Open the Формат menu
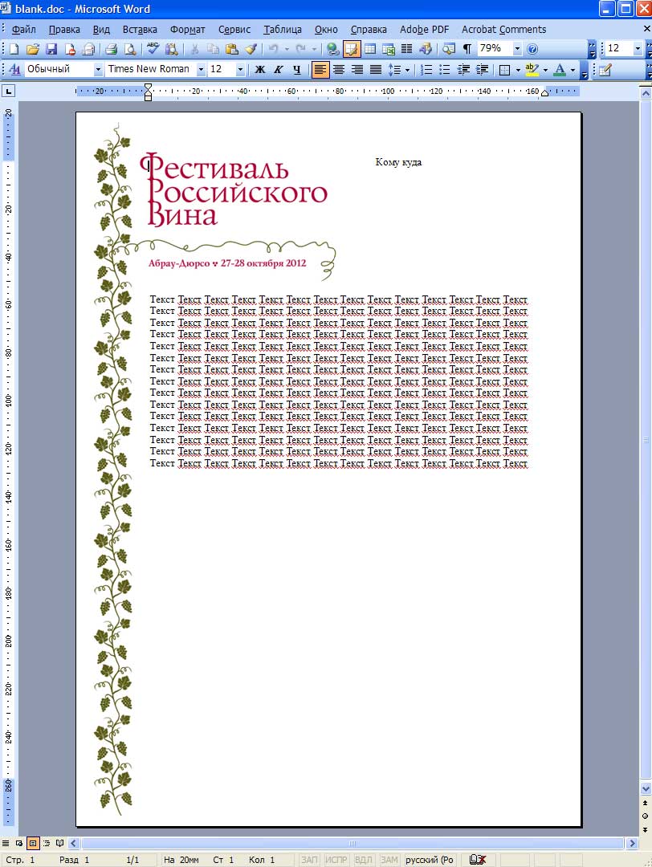This screenshot has width=652, height=867. (187, 30)
